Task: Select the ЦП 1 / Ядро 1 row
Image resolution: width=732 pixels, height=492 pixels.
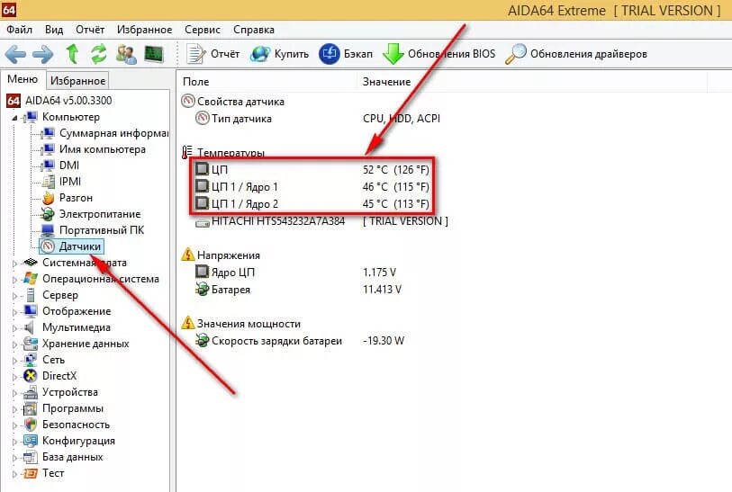Action: (x=312, y=186)
